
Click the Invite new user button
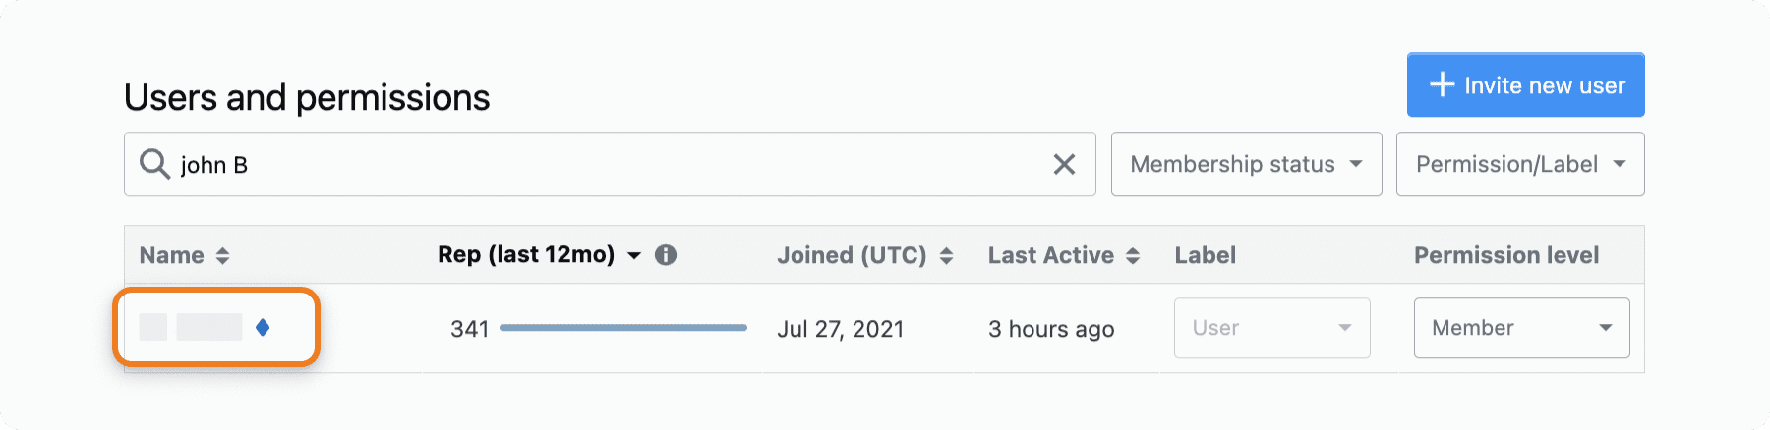pyautogui.click(x=1525, y=84)
